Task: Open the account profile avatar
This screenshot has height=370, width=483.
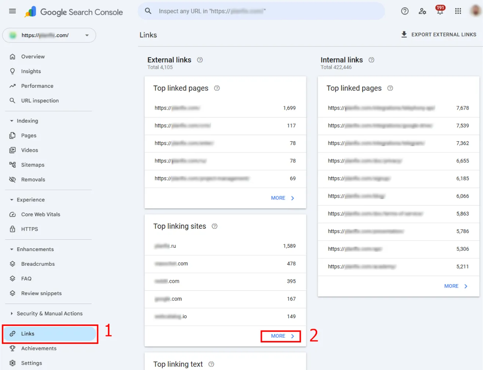Action: pyautogui.click(x=476, y=11)
